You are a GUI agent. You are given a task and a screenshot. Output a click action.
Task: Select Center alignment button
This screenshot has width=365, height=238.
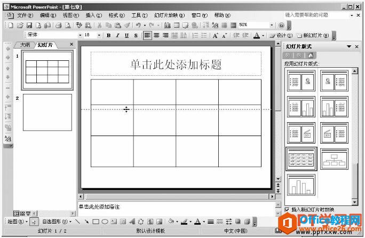click(x=156, y=35)
